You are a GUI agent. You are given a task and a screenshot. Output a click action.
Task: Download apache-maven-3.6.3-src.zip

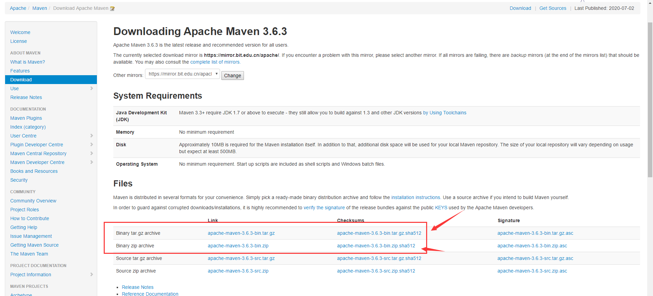238,271
